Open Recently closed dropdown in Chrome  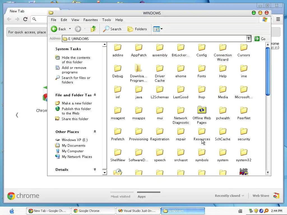click(x=230, y=196)
